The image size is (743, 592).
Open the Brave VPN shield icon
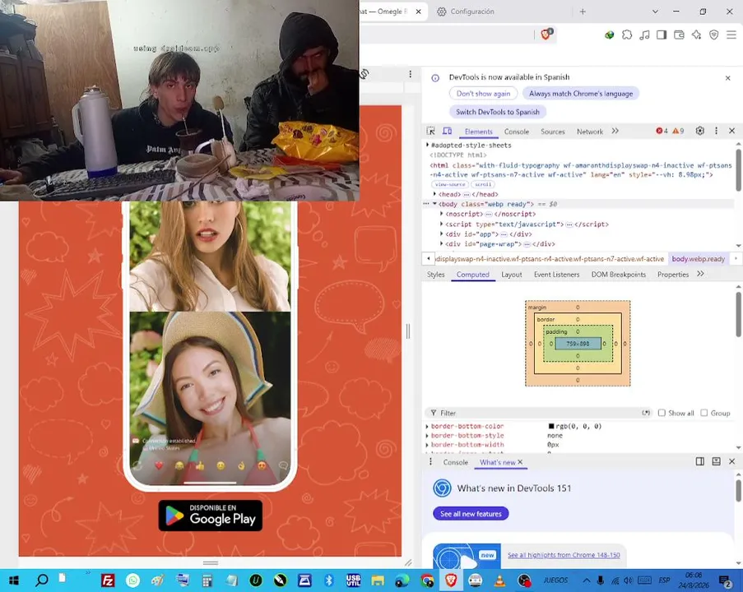pyautogui.click(x=714, y=35)
